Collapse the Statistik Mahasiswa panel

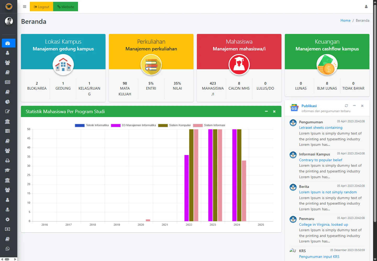[x=266, y=112]
